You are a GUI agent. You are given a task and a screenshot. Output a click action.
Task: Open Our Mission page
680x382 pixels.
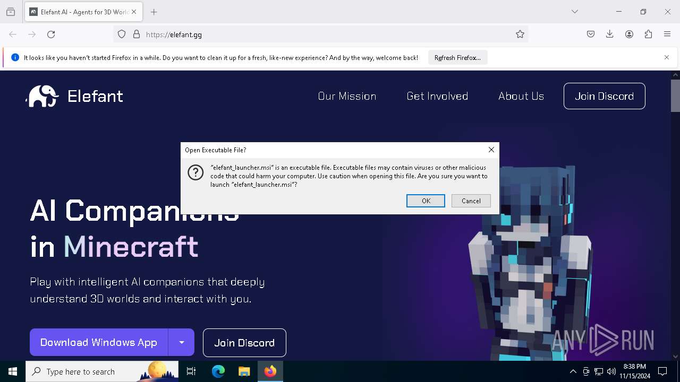pyautogui.click(x=347, y=96)
